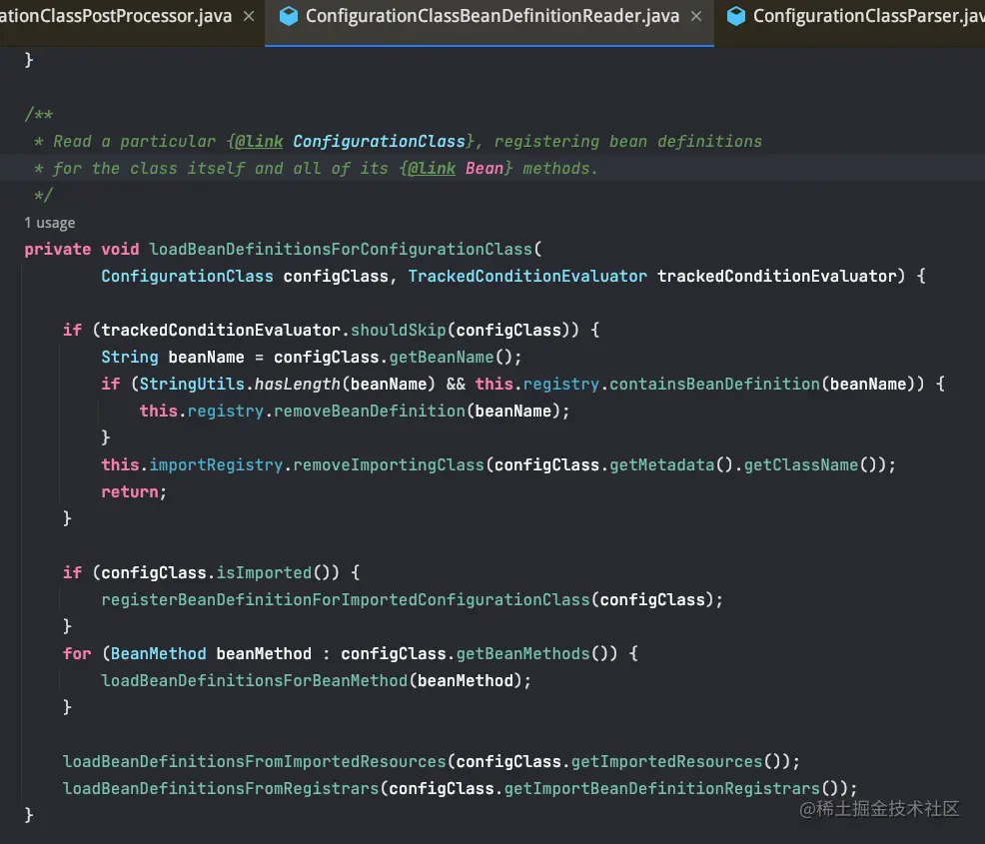Image resolution: width=985 pixels, height=844 pixels.
Task: Click the removeImportingClass method call
Action: coord(389,465)
